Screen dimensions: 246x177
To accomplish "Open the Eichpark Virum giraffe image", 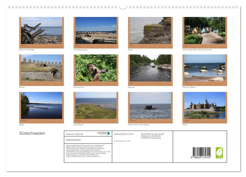I will pyautogui.click(x=96, y=68).
